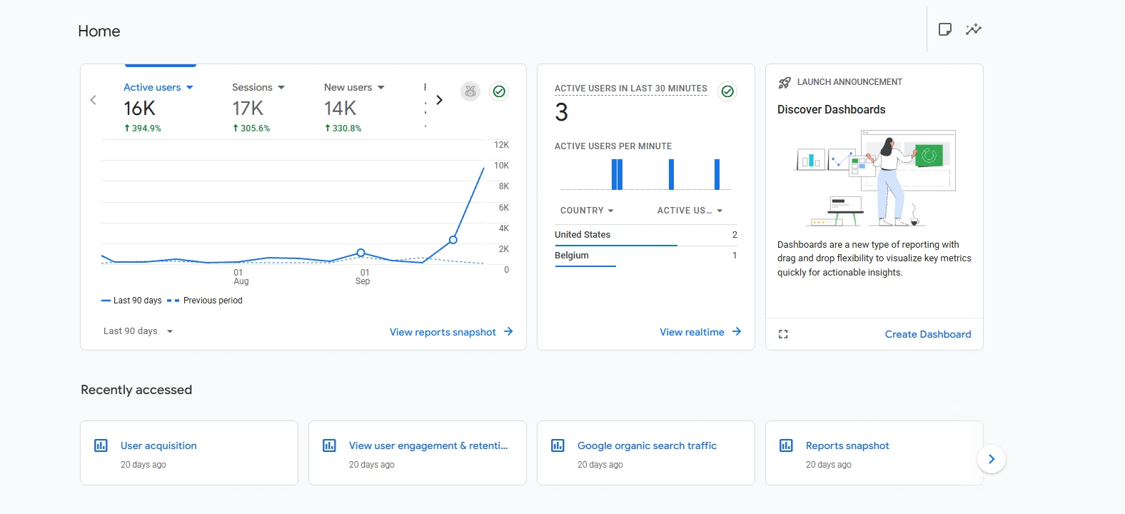Show previous metrics with the left chevron
This screenshot has height=514, width=1125.
94,100
